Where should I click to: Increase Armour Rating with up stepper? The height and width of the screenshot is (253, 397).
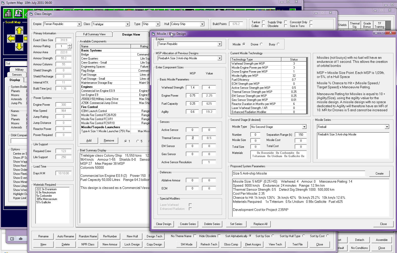tap(70, 45)
